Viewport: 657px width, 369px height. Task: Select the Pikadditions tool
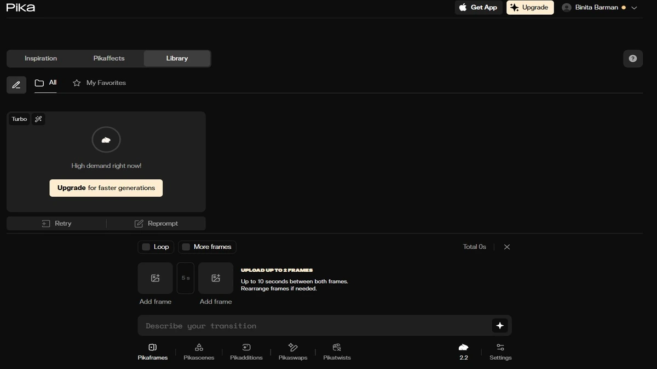tap(246, 352)
